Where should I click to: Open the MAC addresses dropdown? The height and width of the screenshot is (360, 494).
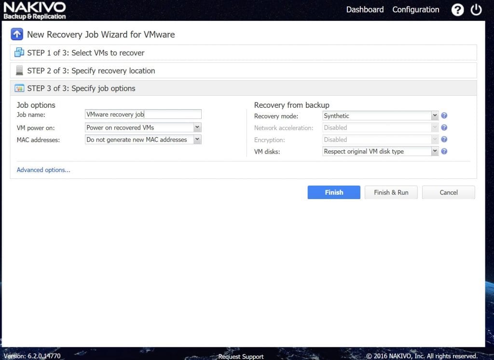[197, 139]
